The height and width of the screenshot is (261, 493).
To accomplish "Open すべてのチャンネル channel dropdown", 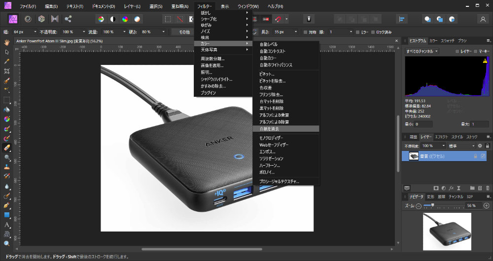I will pyautogui.click(x=422, y=51).
